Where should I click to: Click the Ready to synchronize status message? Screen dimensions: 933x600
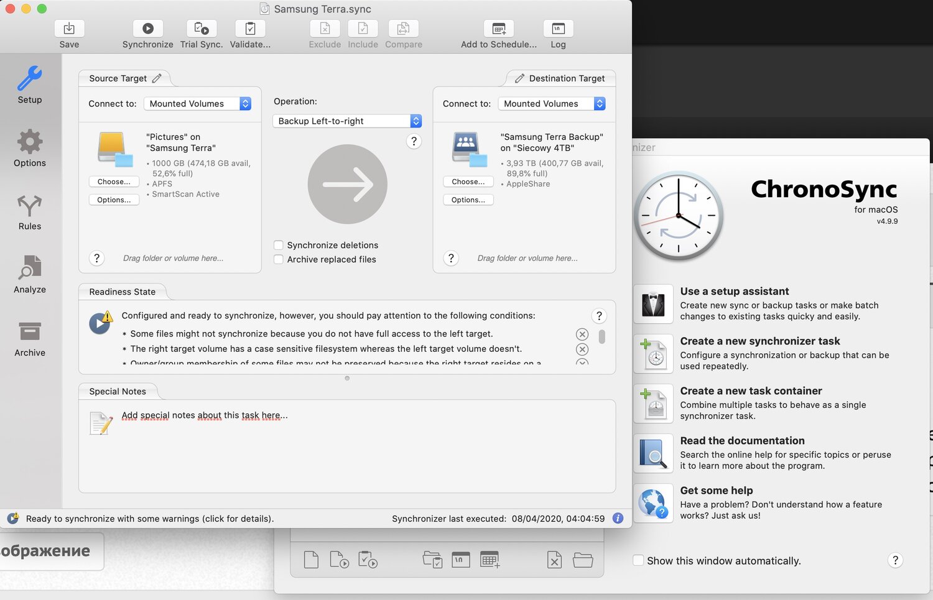[x=150, y=519]
